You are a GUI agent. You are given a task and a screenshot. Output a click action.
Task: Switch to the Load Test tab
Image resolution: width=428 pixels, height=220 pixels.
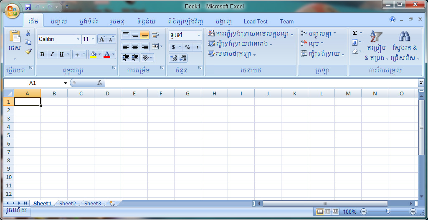point(256,22)
